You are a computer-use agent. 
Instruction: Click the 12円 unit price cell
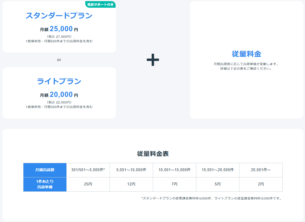click(x=131, y=184)
